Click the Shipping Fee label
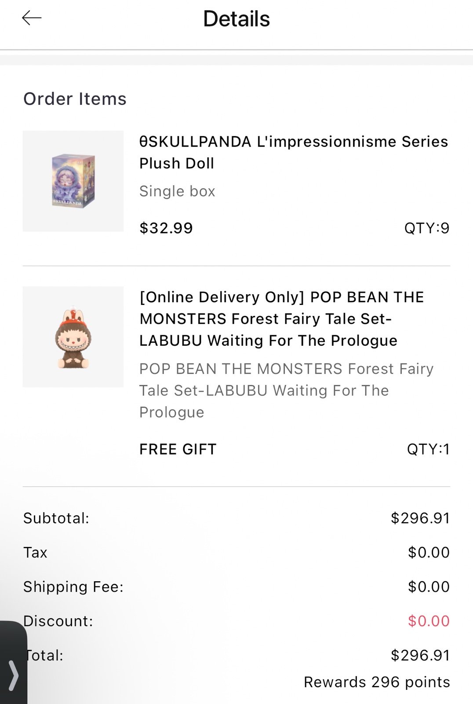Image resolution: width=473 pixels, height=704 pixels. click(x=73, y=587)
